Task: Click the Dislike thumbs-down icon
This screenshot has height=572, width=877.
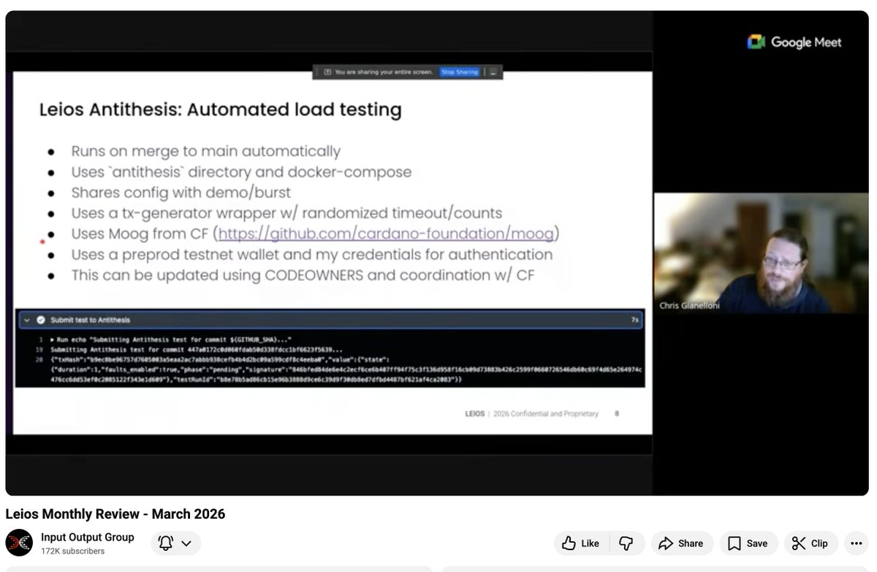Action: [626, 543]
